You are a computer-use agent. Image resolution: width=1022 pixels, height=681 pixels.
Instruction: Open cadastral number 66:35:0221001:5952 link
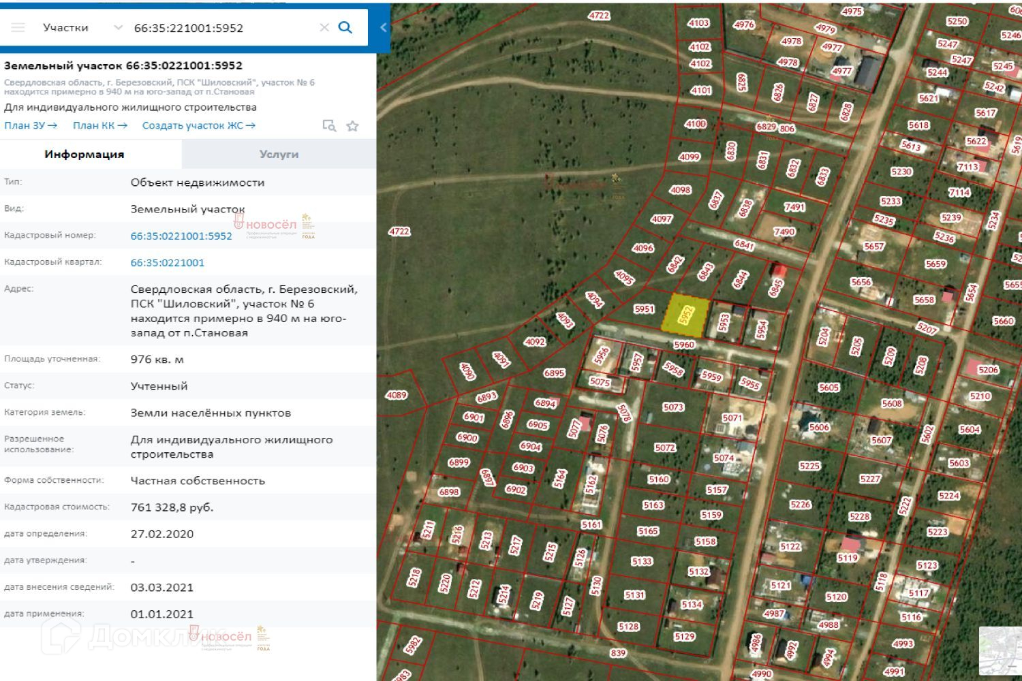pyautogui.click(x=181, y=236)
